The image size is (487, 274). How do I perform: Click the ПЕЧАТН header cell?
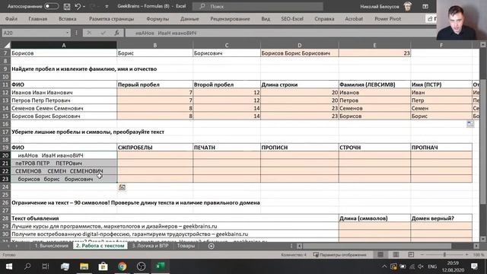coord(227,148)
